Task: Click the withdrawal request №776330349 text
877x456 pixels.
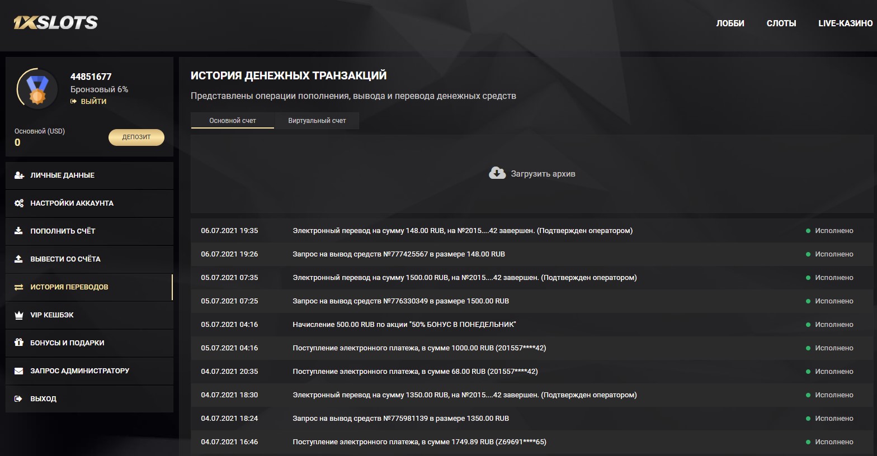Action: tap(401, 301)
